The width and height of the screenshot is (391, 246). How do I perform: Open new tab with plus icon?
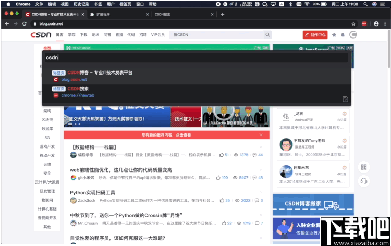pyautogui.click(x=223, y=14)
